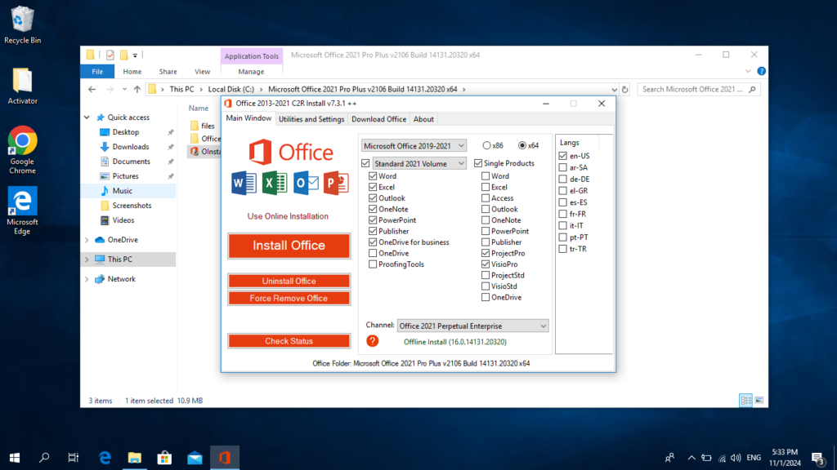Enable the de-DE language checkbox
This screenshot has width=837, height=470.
tap(562, 179)
